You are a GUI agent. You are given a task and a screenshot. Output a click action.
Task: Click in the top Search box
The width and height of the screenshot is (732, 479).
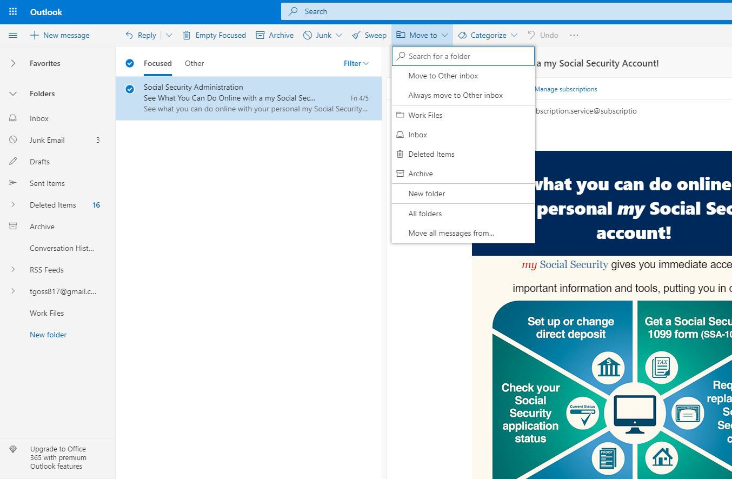[x=506, y=11]
